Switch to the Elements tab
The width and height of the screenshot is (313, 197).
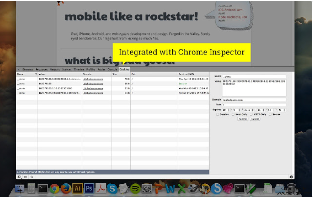(x=28, y=69)
